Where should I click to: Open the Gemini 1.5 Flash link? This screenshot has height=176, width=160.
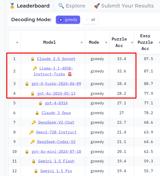[x=56, y=161]
